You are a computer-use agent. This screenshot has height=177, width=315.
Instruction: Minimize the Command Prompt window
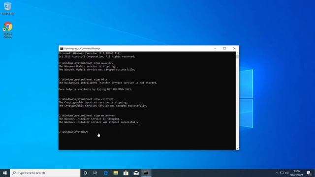point(215,48)
